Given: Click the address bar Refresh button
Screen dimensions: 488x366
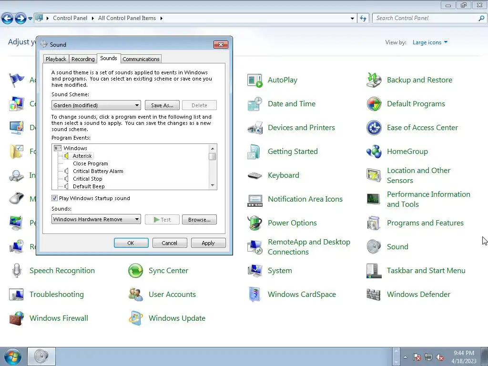Looking at the screenshot, I should pyautogui.click(x=363, y=19).
